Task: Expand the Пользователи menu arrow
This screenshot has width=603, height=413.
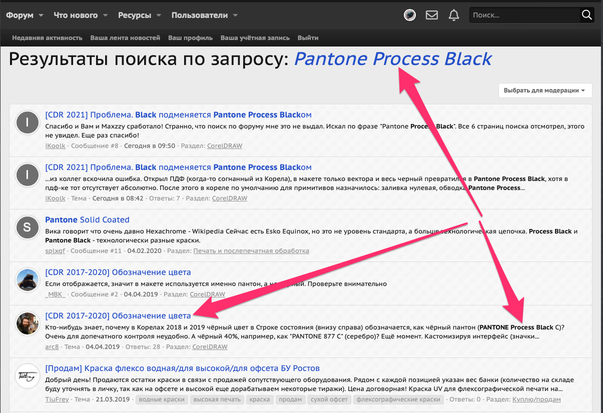Action: 235,15
